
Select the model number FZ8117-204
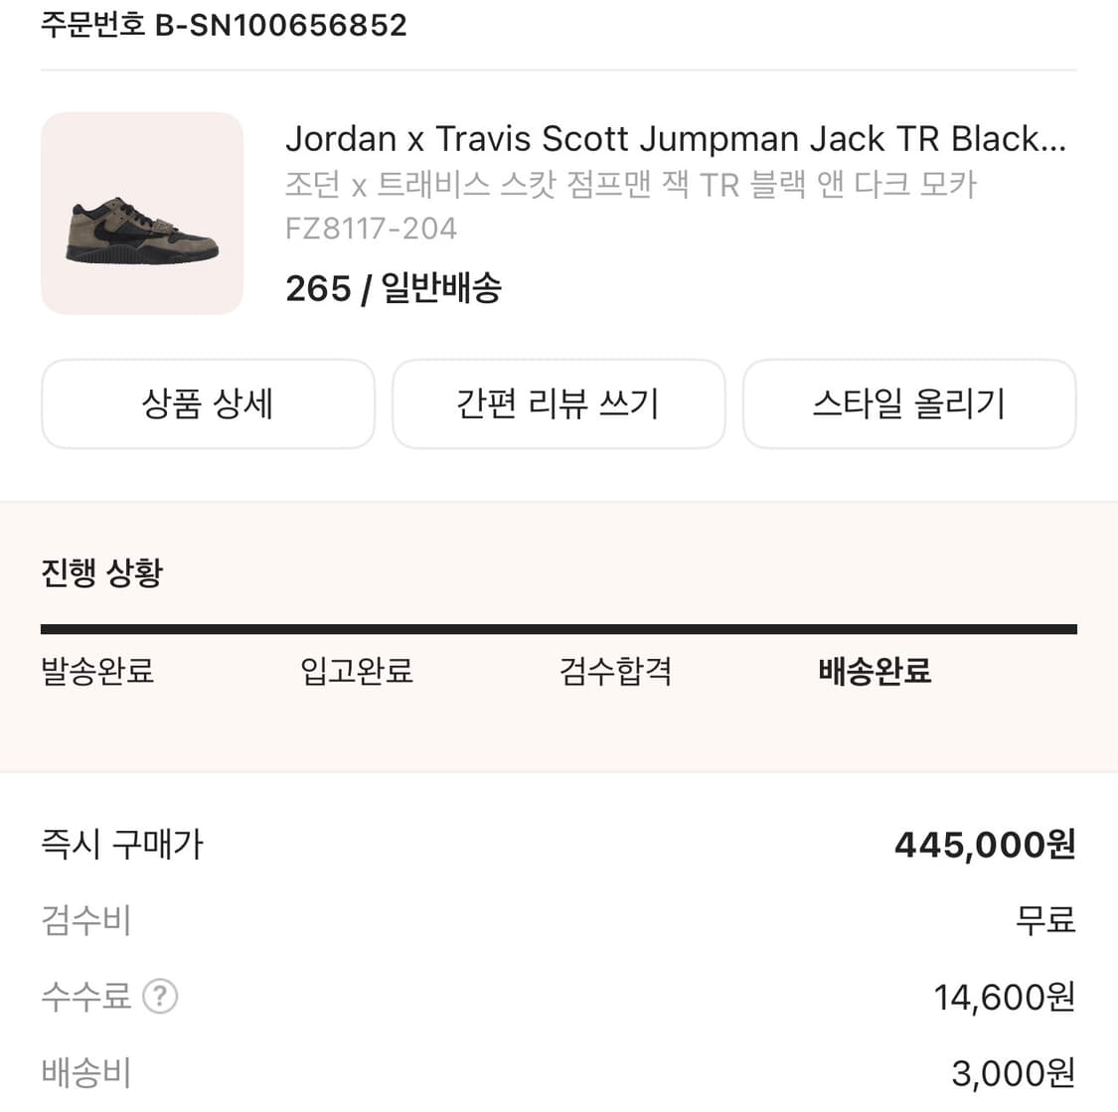[371, 229]
